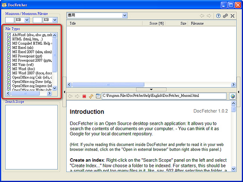Screen dimensions: 243x182
Task: Click file types scroll down arrow
Action: (54, 88)
